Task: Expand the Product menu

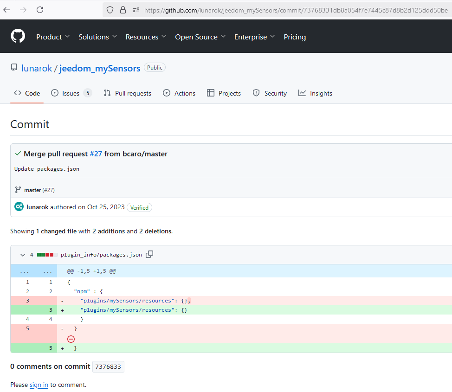Action: tap(53, 37)
